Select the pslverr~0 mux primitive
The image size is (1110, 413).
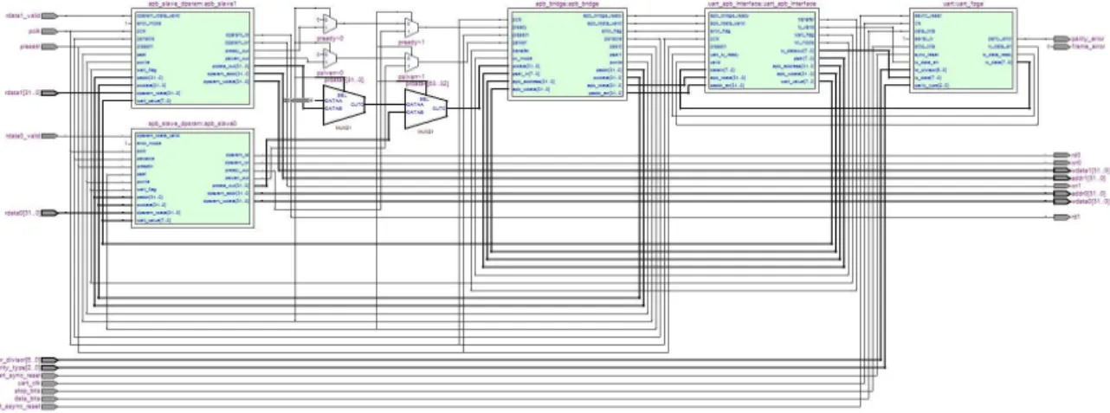(x=330, y=59)
